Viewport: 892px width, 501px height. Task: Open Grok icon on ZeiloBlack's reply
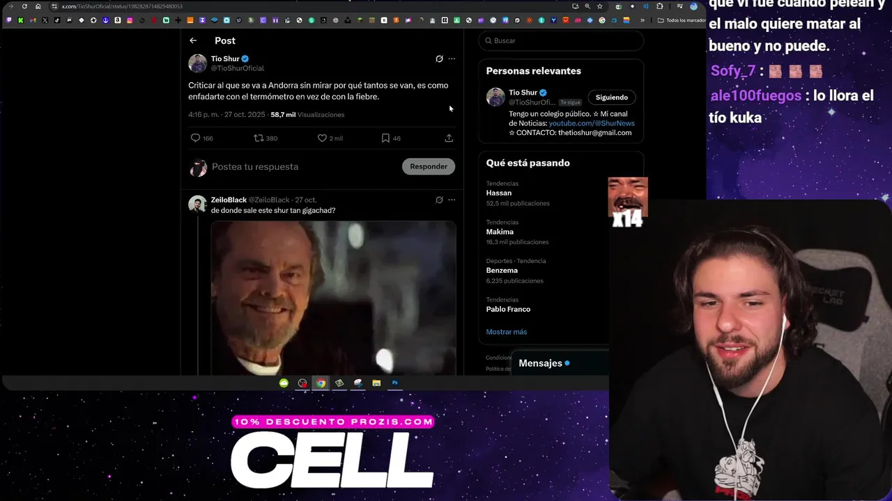439,200
